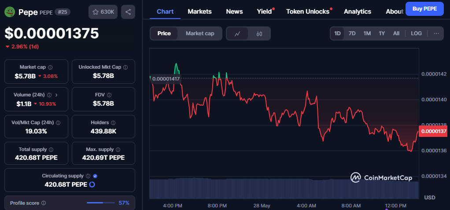This screenshot has width=450, height=210.
Task: Open the Token Unlocks tab
Action: point(308,11)
